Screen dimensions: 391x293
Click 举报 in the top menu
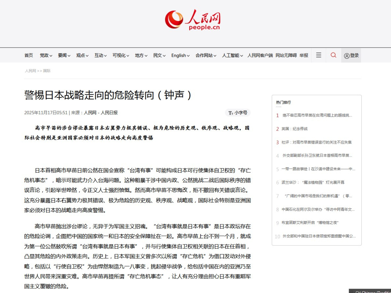(x=304, y=55)
